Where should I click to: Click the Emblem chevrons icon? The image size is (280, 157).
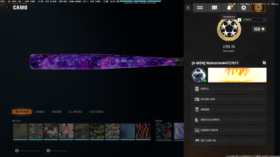(197, 109)
